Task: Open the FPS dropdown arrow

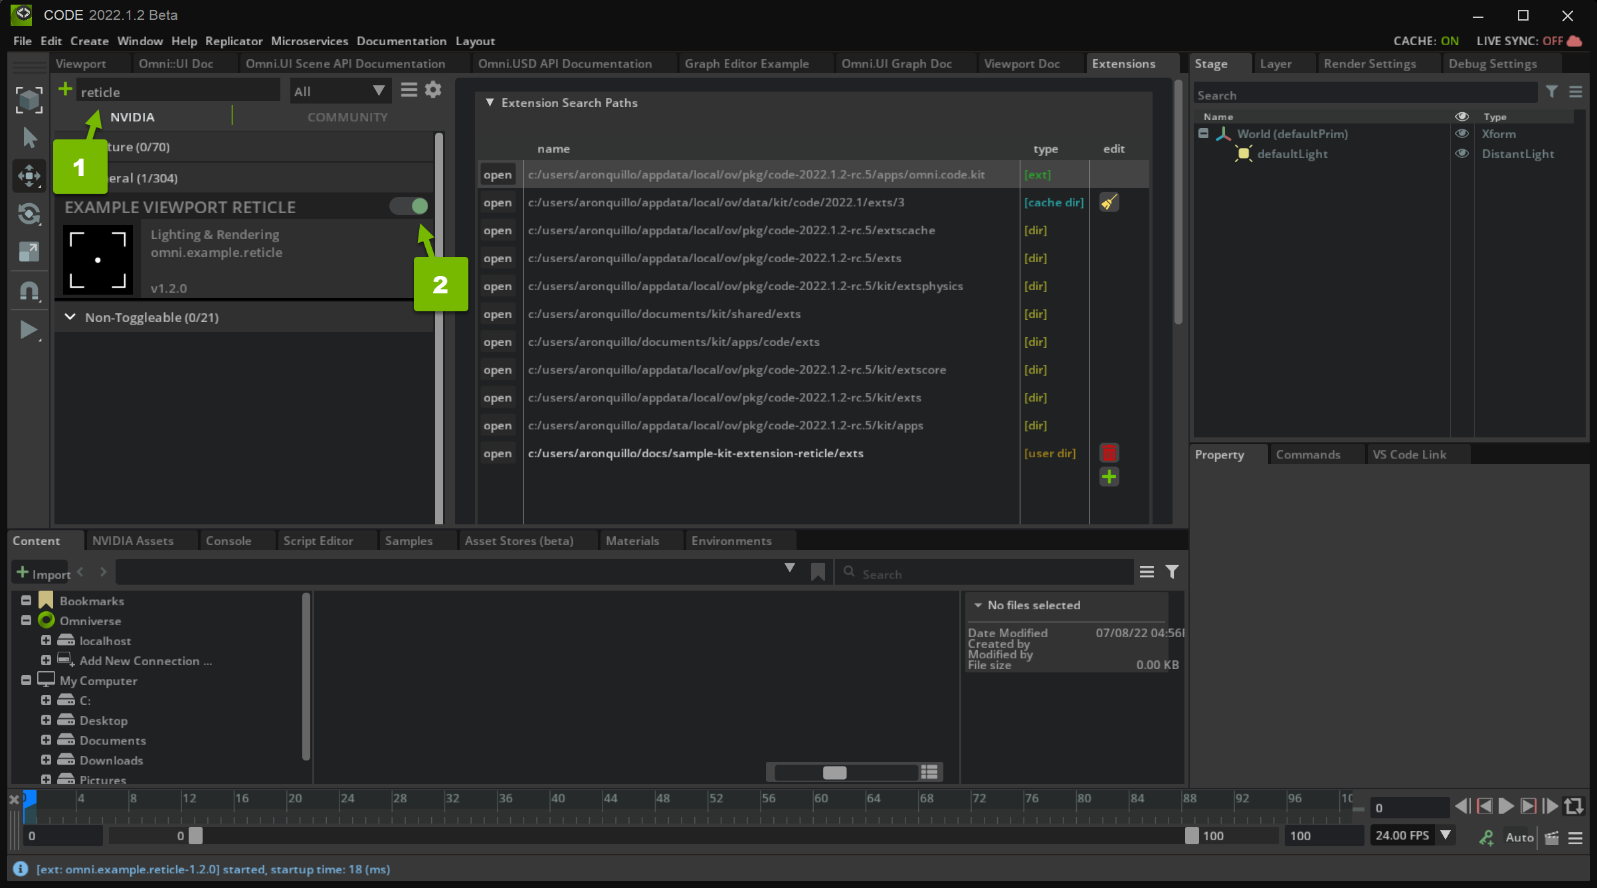Action: [1446, 835]
